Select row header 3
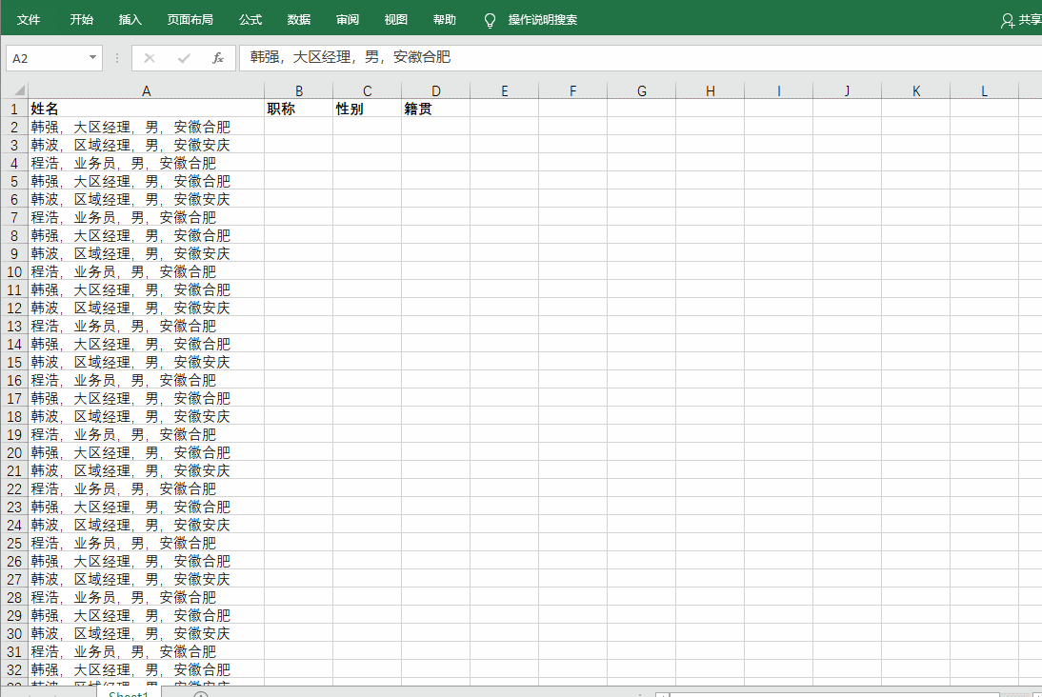 (x=15, y=145)
